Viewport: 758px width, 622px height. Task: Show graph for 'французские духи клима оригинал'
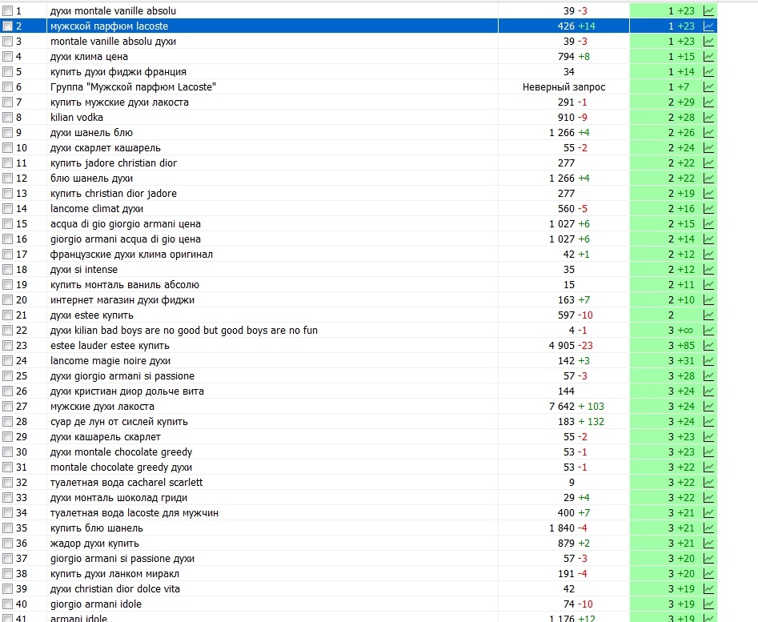point(708,255)
